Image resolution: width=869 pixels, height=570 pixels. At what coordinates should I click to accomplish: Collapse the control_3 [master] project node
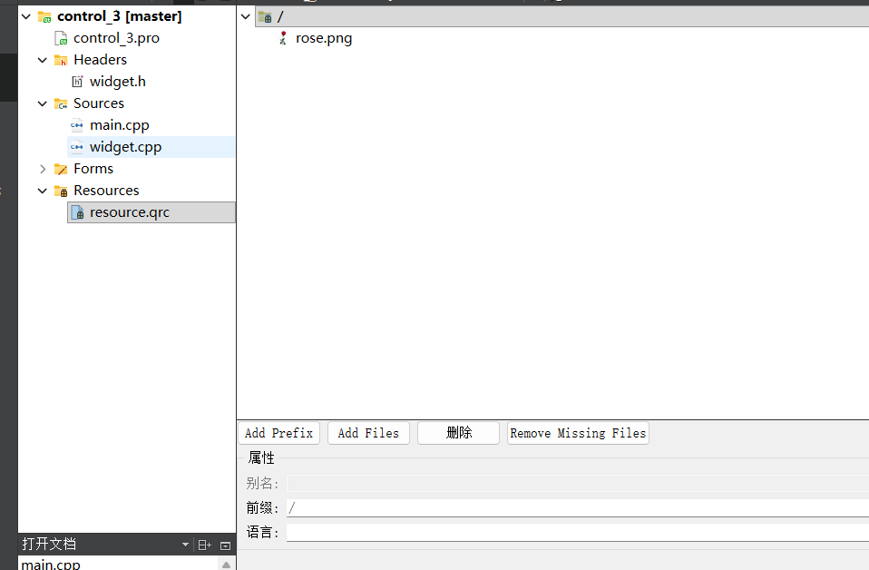(x=26, y=16)
